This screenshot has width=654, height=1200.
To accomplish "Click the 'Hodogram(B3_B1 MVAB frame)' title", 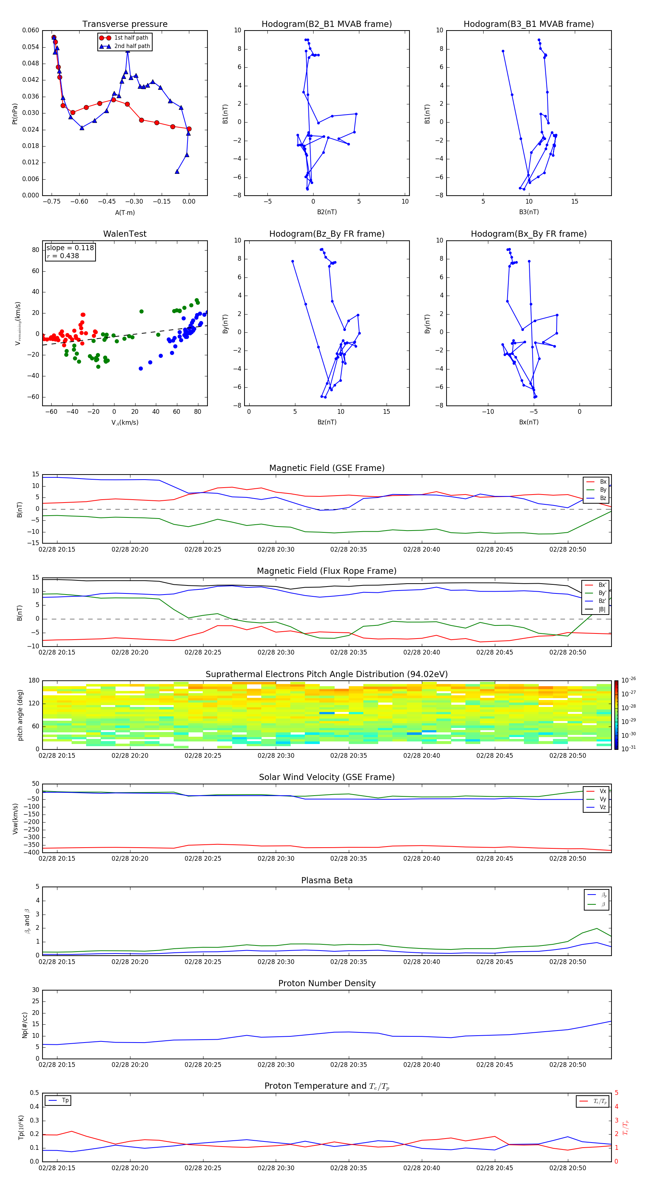I will click(529, 24).
